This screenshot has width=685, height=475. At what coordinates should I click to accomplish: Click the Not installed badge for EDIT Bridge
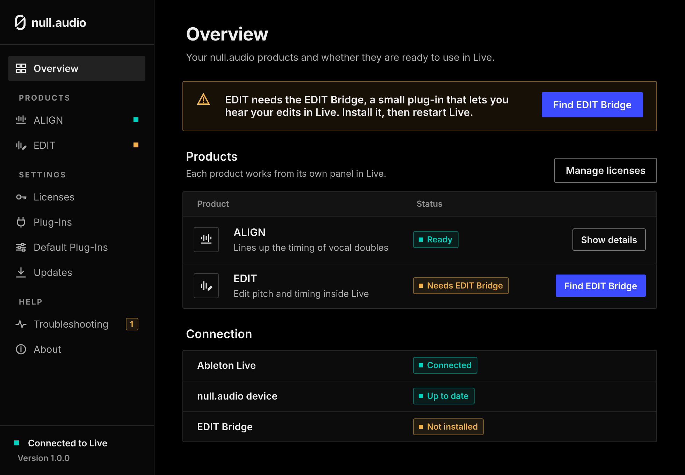[x=448, y=427]
